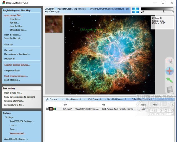
Task: Open Settings under Options
Action: point(10,117)
